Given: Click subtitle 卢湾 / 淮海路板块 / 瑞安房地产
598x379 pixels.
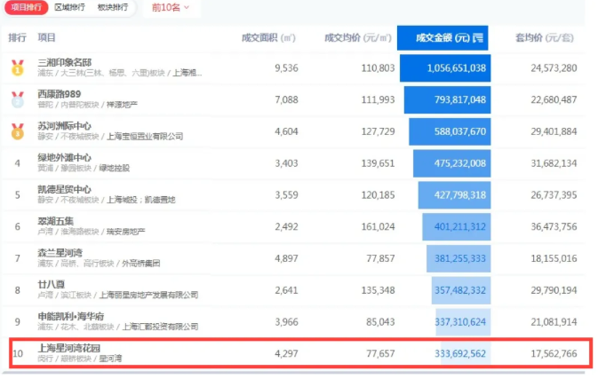Looking at the screenshot, I should 92,232.
